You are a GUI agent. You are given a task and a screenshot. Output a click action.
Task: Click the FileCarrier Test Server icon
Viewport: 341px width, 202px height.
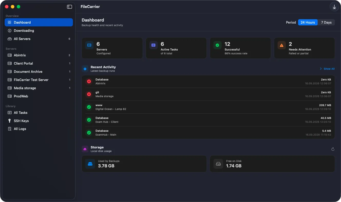(x=10, y=80)
